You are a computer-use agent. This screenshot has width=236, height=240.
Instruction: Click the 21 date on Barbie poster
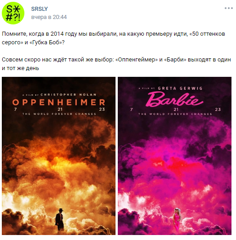(x=176, y=109)
